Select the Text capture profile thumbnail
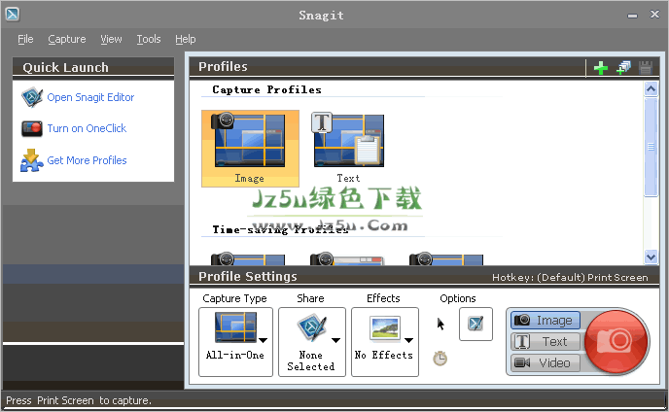Screen dimensions: 669x412 click(348, 141)
